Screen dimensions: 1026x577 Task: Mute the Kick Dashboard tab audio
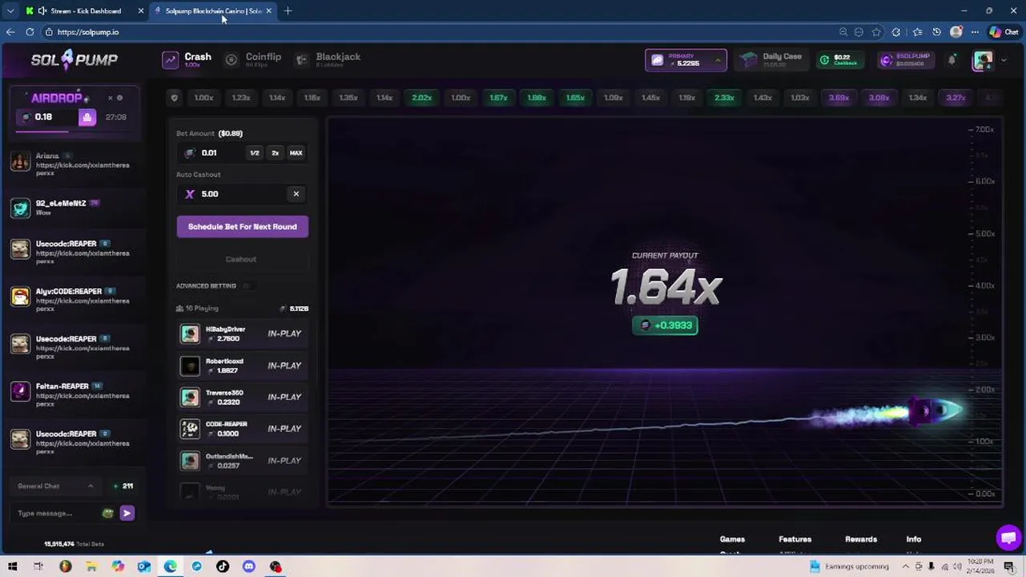point(42,10)
